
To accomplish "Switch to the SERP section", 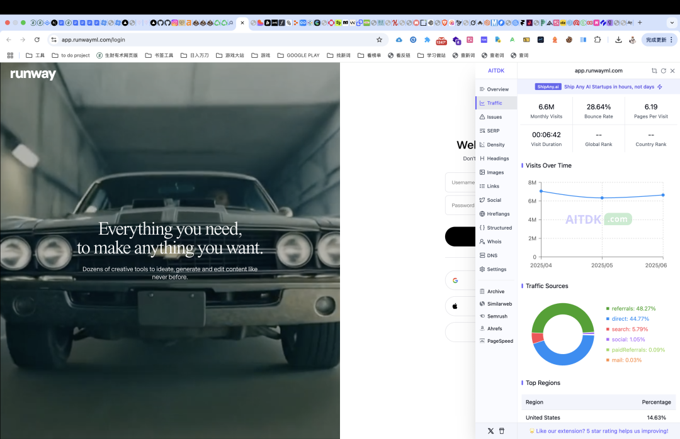I will (496, 131).
